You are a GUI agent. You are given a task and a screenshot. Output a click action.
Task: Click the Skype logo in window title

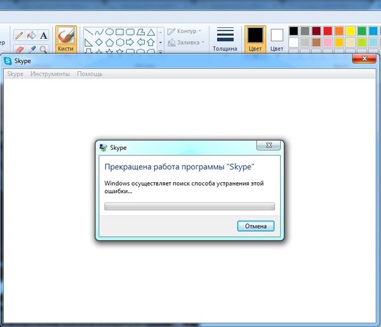tap(8, 61)
